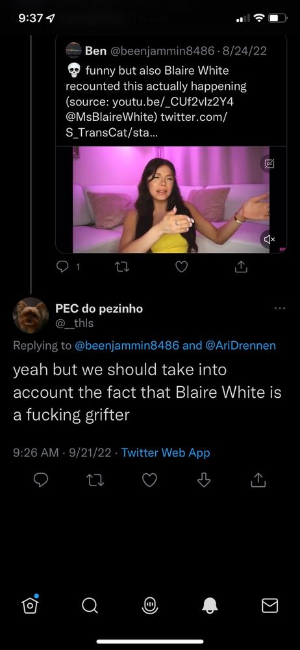This screenshot has height=650, width=300.
Task: Play the embedded video thumbnail
Action: tap(171, 200)
